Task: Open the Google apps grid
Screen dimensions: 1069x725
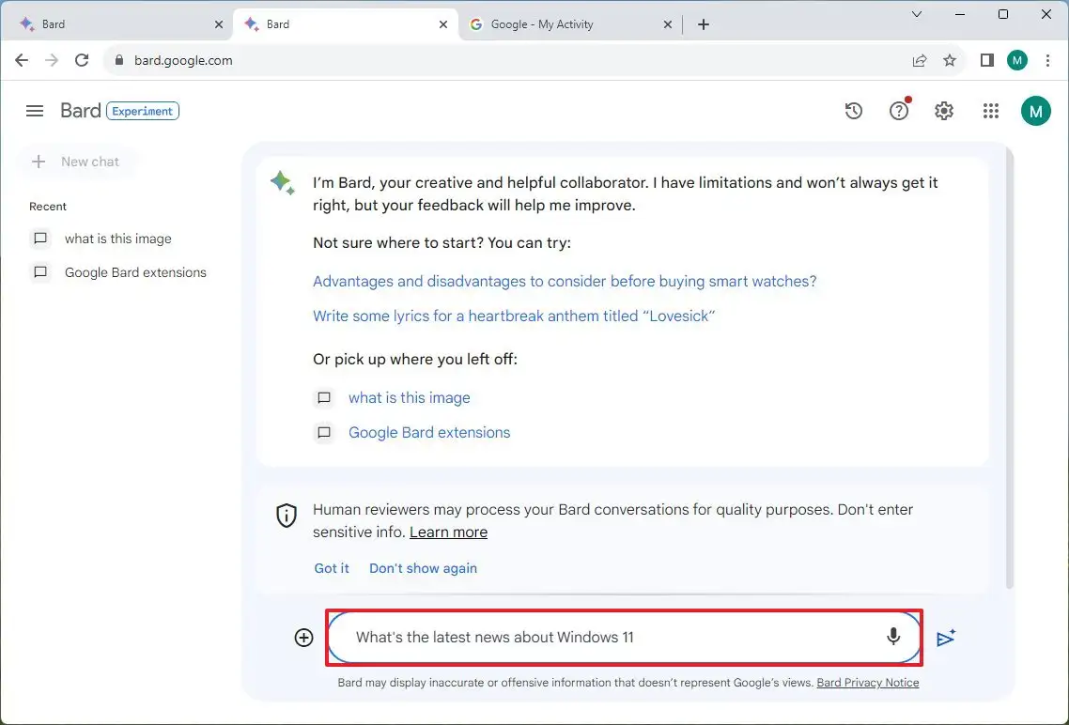Action: tap(989, 110)
